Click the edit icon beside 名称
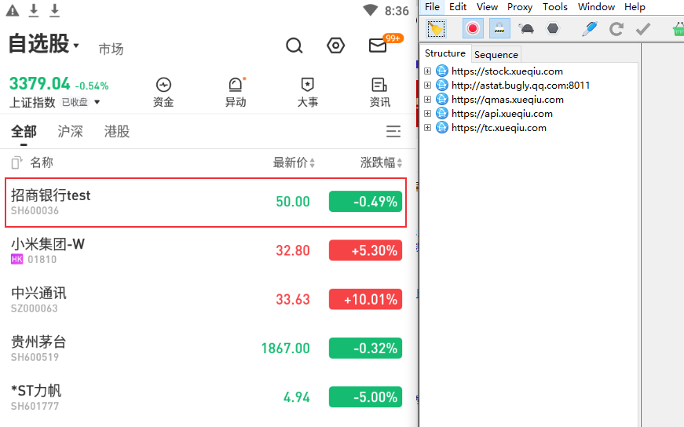 pyautogui.click(x=16, y=162)
